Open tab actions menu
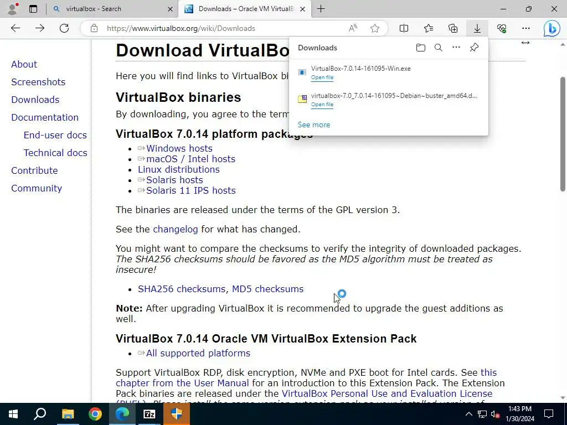Screen dimensions: 567x425 click(33, 9)
